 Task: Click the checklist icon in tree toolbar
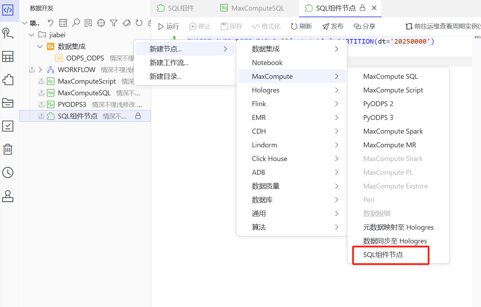(x=63, y=23)
